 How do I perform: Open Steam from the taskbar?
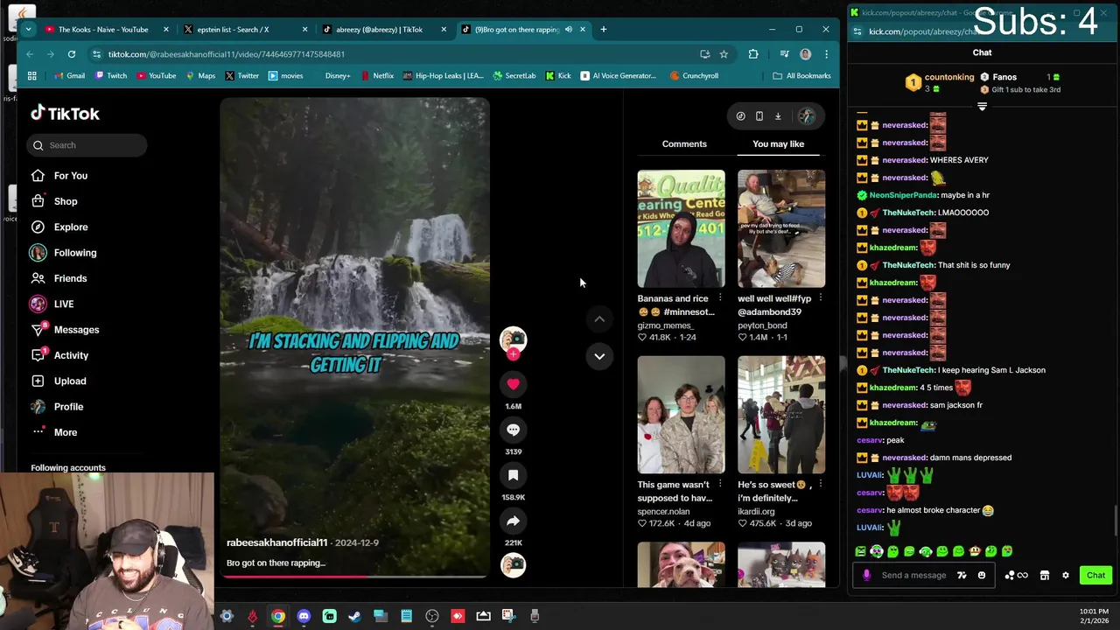(x=354, y=616)
